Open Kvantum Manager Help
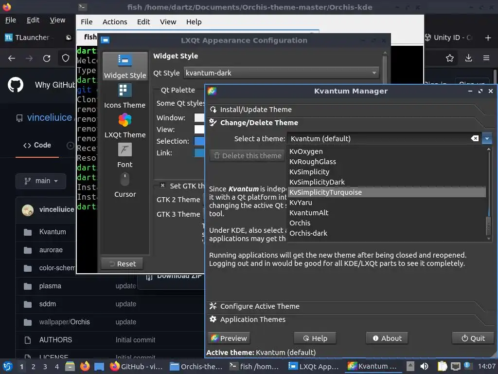This screenshot has width=498, height=374. point(315,338)
